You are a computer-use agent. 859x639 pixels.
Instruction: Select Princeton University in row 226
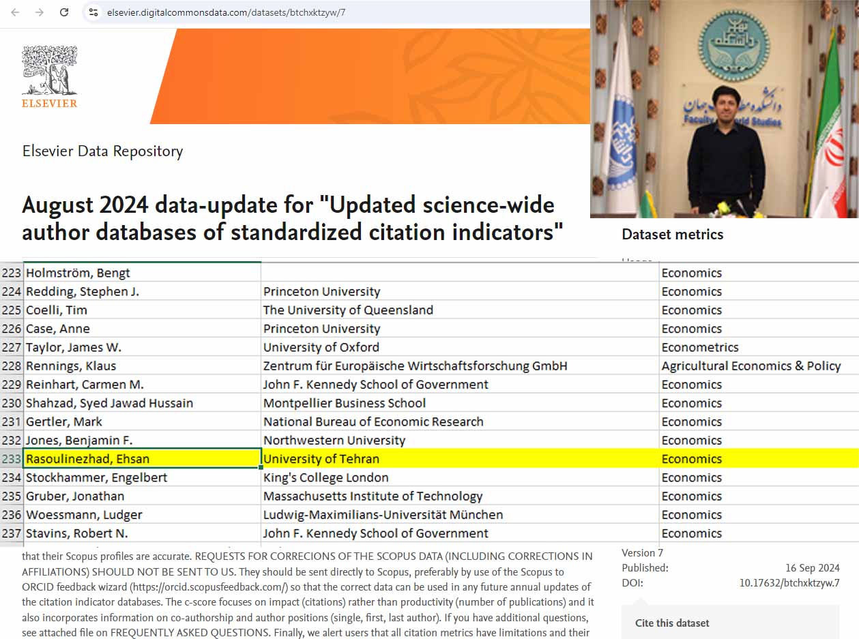click(460, 329)
